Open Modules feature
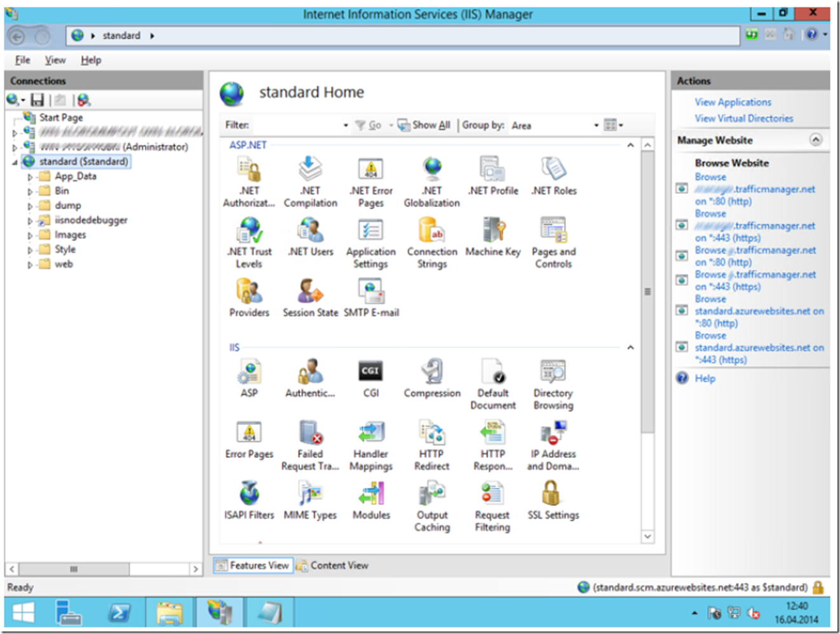This screenshot has height=634, width=840. click(x=371, y=501)
